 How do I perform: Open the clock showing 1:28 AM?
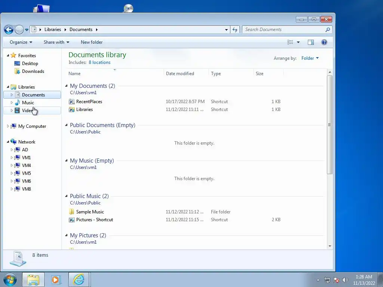point(364,280)
